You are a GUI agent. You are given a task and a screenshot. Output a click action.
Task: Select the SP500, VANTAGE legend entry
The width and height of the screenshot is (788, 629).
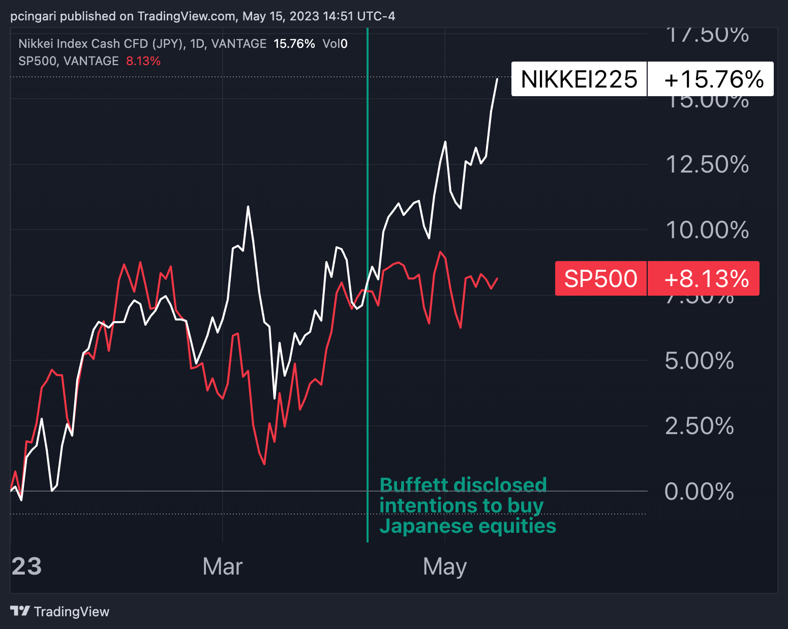(x=69, y=61)
